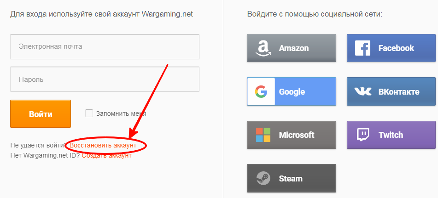
Task: Sign in with the Steam button label
Action: coord(291,178)
